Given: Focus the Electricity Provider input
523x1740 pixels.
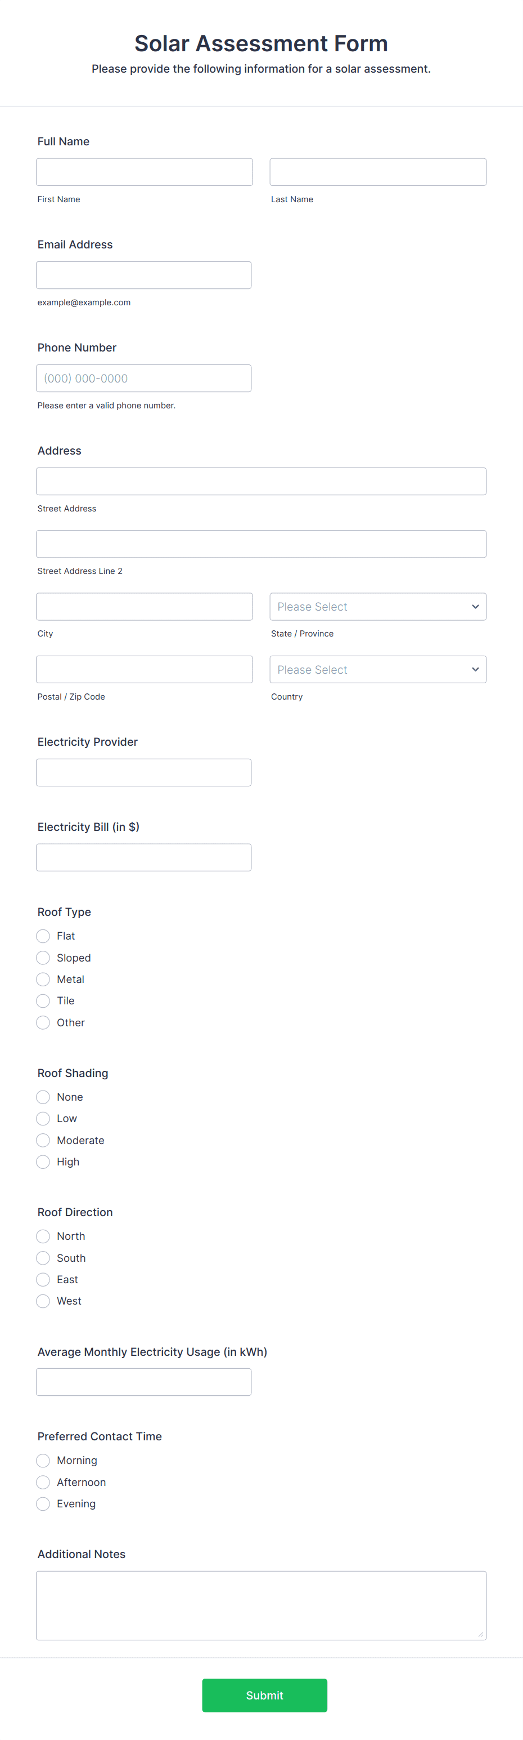Looking at the screenshot, I should tap(143, 772).
